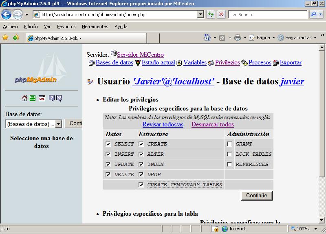The height and width of the screenshot is (234, 326).
Task: Open the Archivo menu
Action: click(10, 26)
